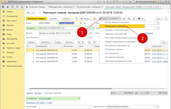Screen dimensions: 171x109
Task: Select Отражение начисления НДС item
Action: pos(122,34)
